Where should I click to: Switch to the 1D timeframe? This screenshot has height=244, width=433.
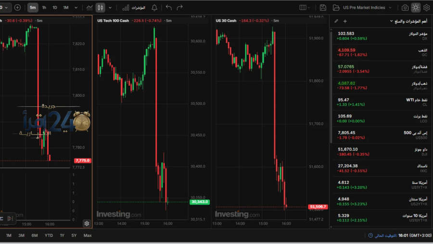tap(55, 8)
